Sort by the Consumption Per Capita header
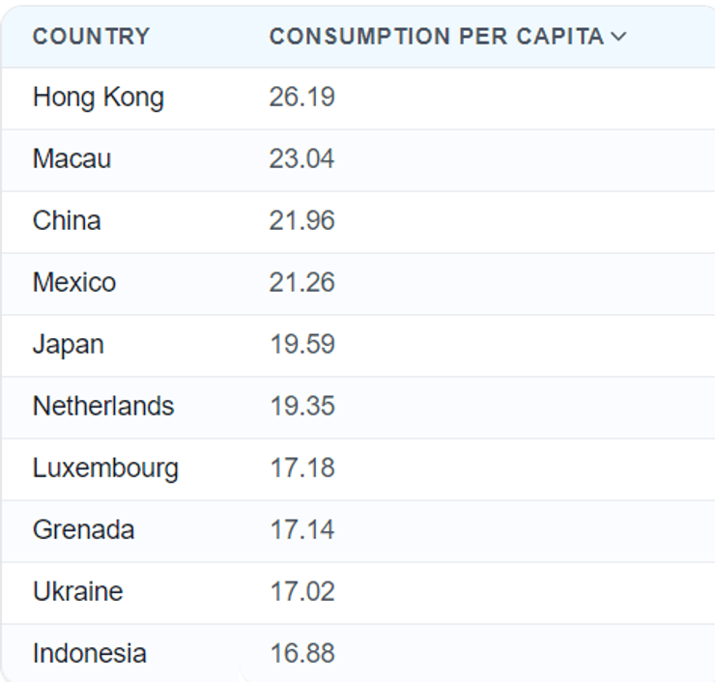This screenshot has height=682, width=715. tap(437, 37)
